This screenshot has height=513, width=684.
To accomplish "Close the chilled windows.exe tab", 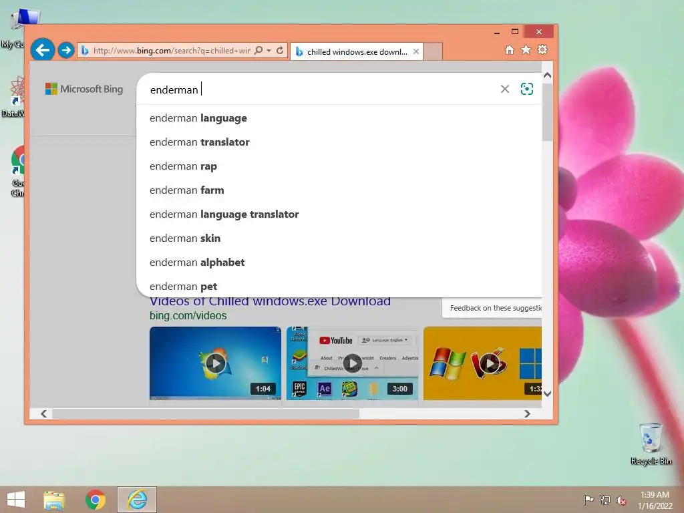I will click(x=416, y=51).
